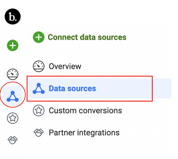The width and height of the screenshot is (178, 159).
Task: Click the gauge icon beside Overview label
Action: pyautogui.click(x=39, y=66)
